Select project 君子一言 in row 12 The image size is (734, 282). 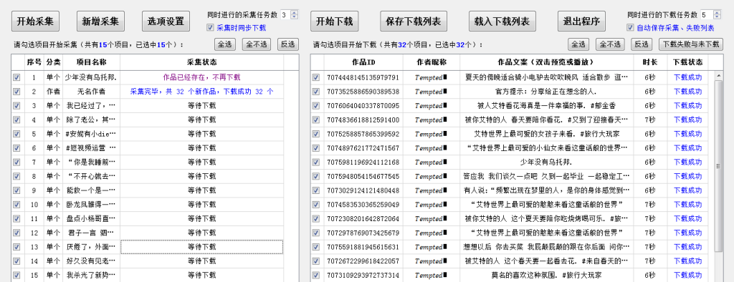pyautogui.click(x=91, y=233)
